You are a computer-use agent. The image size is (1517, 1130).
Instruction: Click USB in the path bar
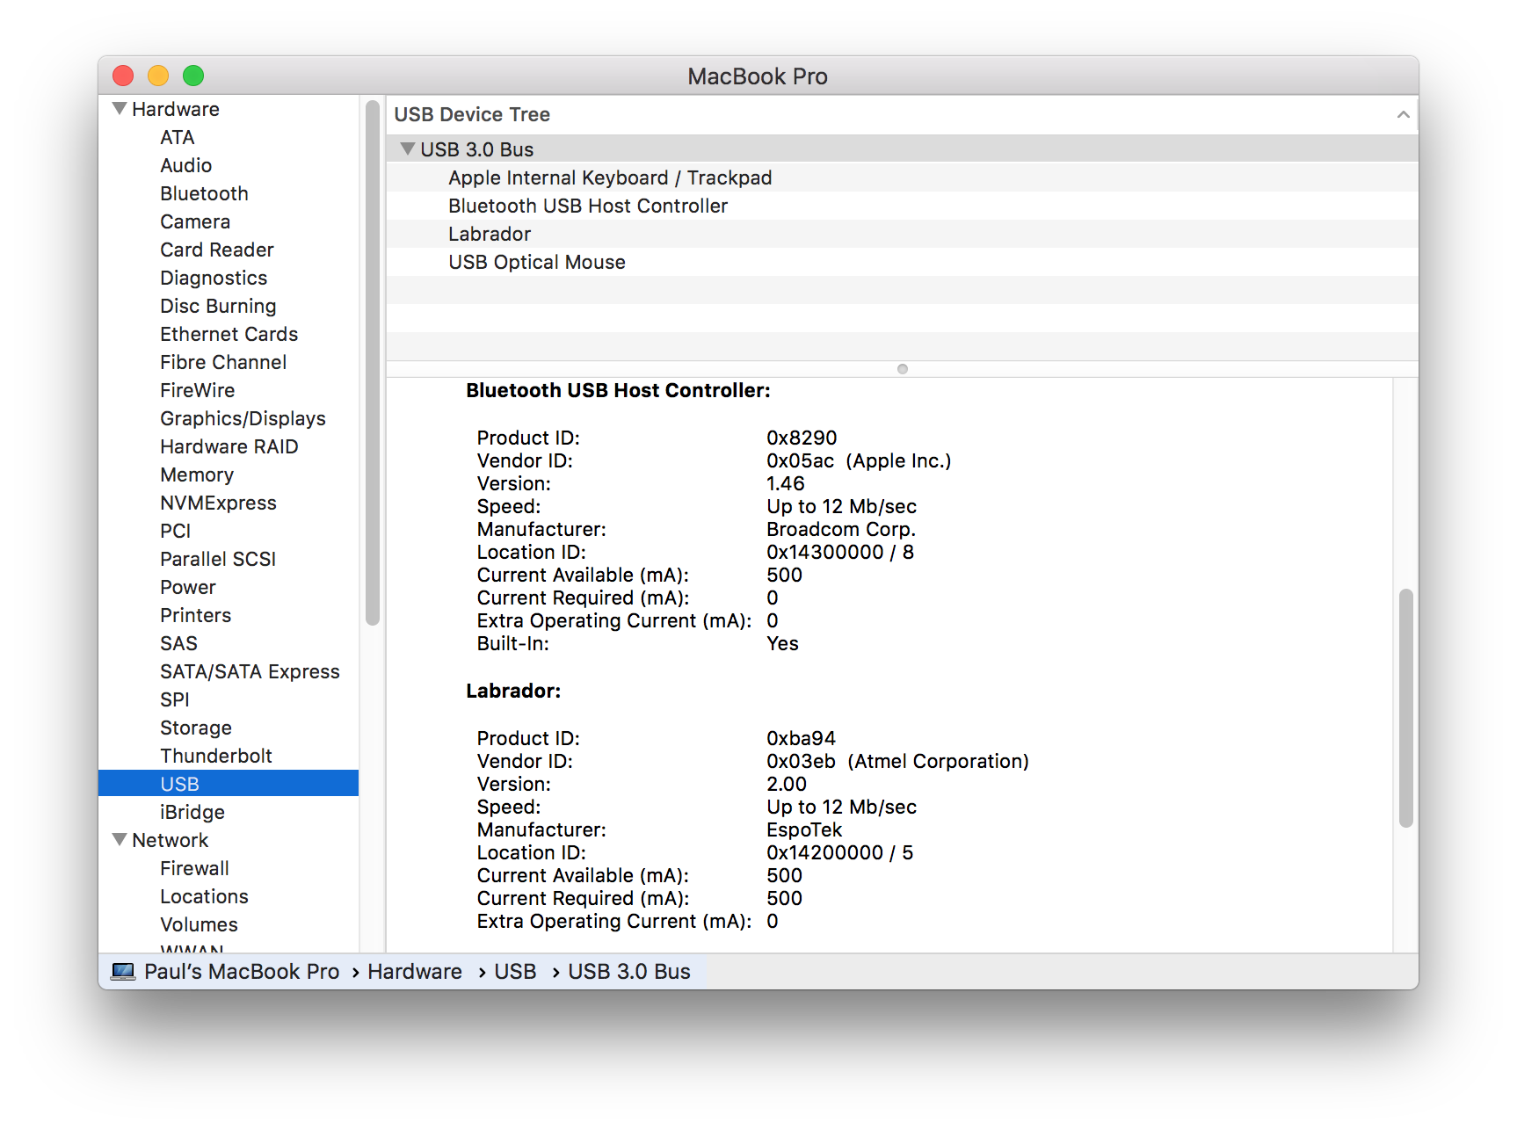point(515,972)
